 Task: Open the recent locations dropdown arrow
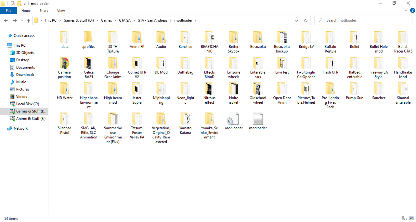coord(22,20)
